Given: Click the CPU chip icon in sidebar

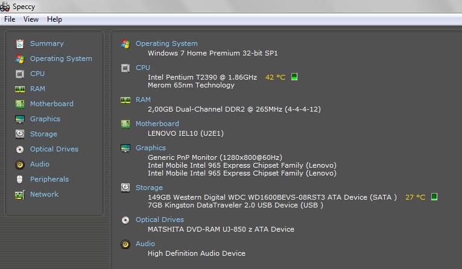Looking at the screenshot, I should coord(20,74).
